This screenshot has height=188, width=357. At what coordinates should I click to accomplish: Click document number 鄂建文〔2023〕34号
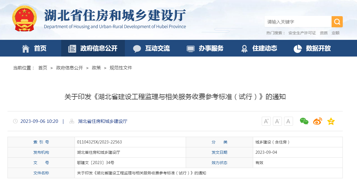point(96,163)
